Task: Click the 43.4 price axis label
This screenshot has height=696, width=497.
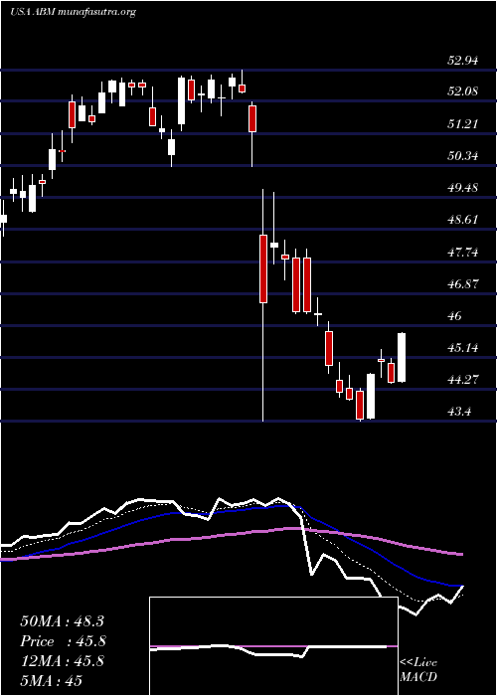Action: click(460, 412)
